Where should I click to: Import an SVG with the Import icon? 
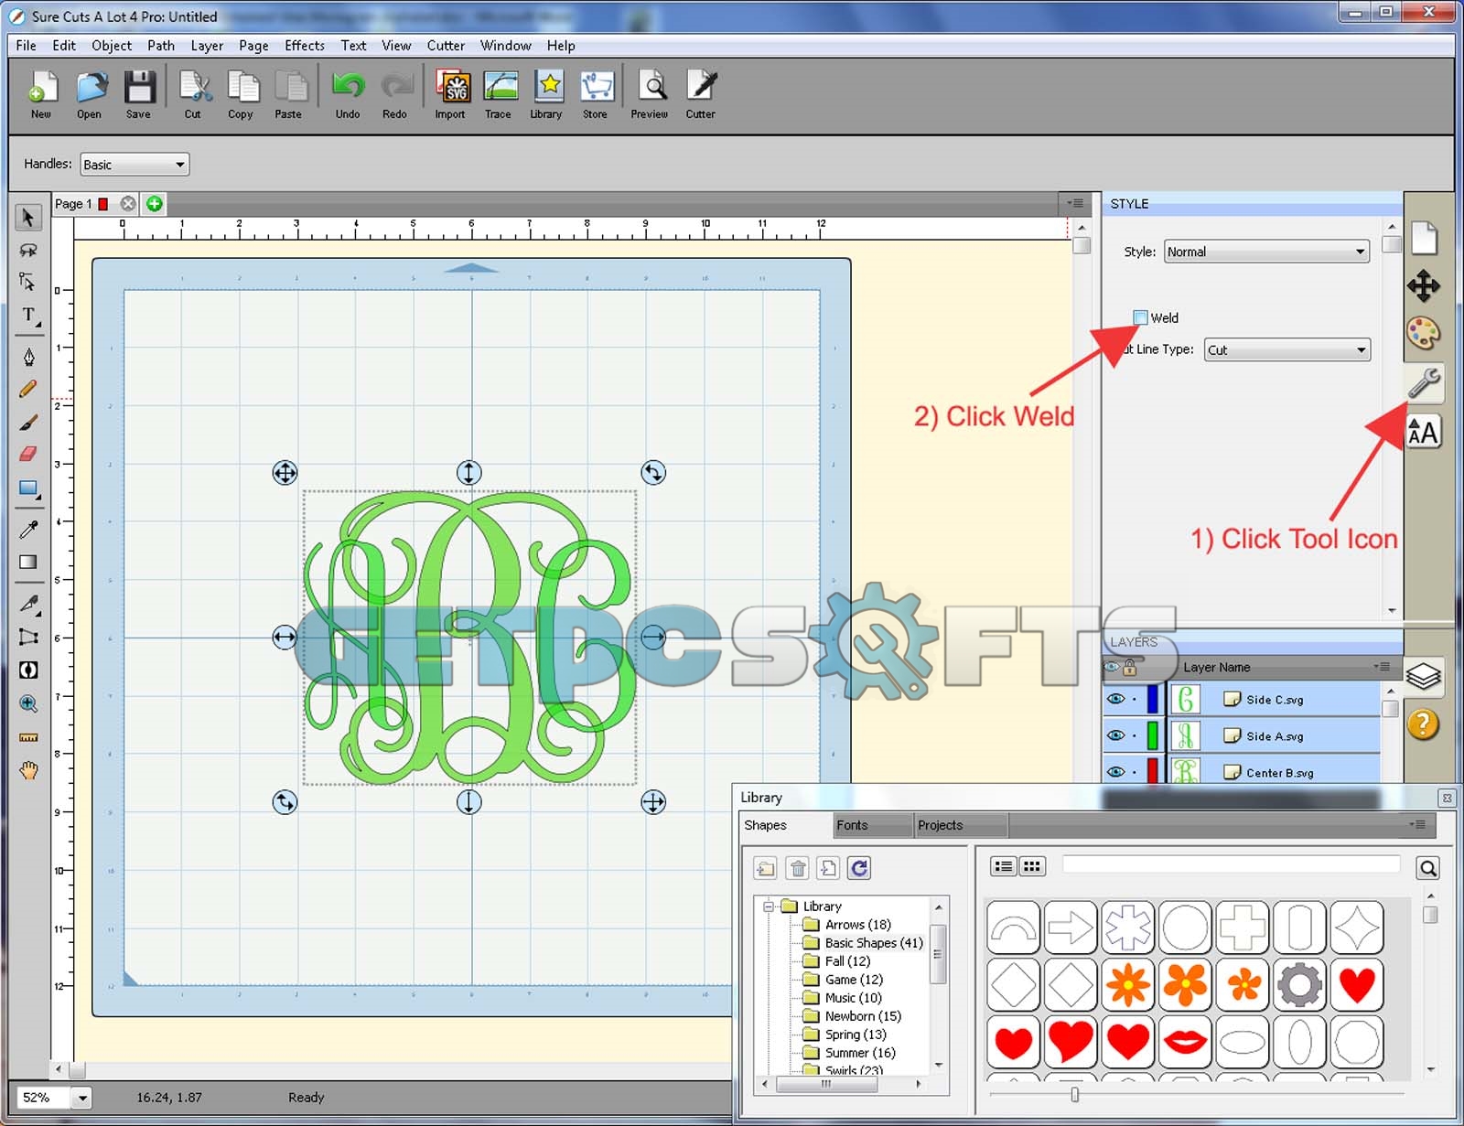(450, 94)
